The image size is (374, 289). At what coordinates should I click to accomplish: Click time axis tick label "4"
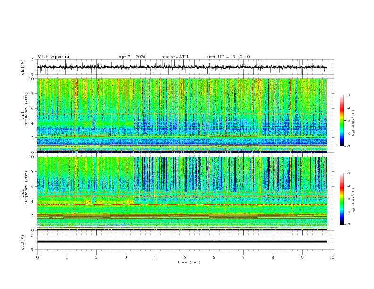[x=155, y=257]
